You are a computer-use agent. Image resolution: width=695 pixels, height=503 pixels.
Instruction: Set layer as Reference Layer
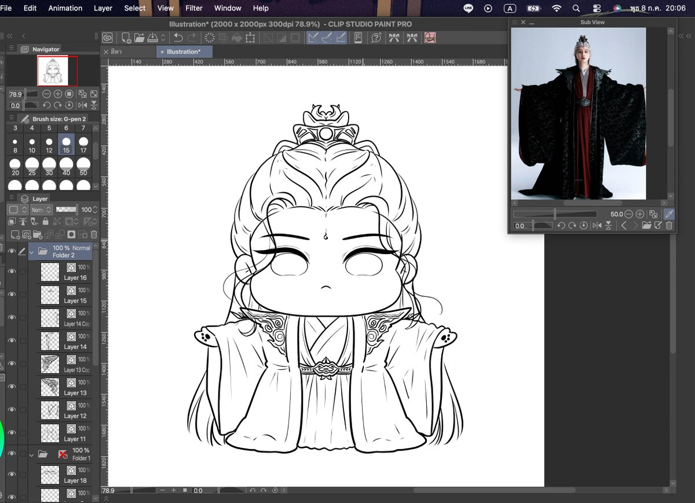pos(23,222)
